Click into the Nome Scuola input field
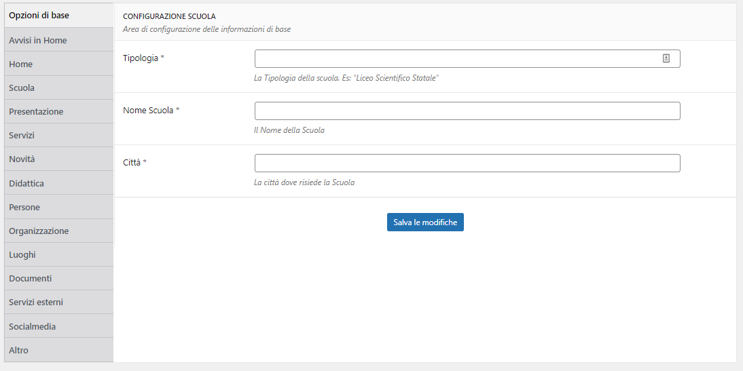 [467, 111]
